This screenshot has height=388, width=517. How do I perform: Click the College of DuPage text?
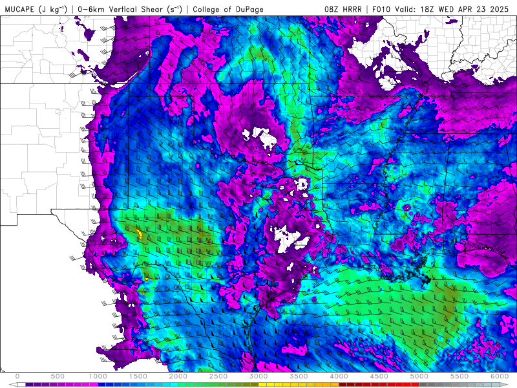pyautogui.click(x=228, y=9)
